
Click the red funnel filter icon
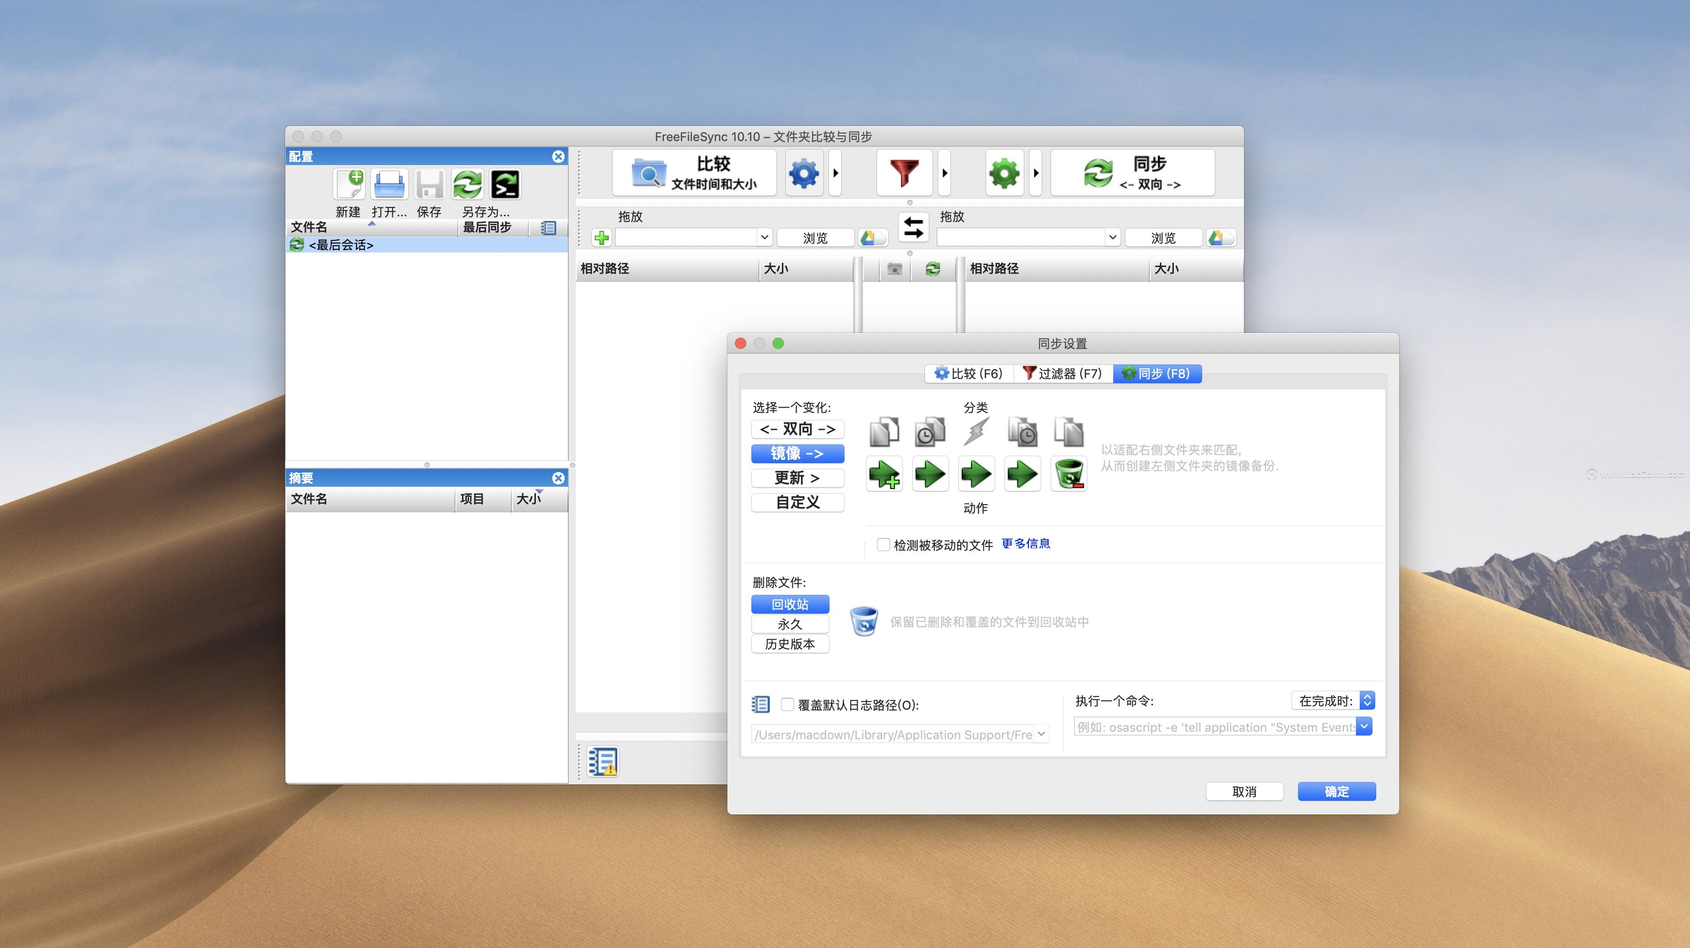click(x=904, y=173)
